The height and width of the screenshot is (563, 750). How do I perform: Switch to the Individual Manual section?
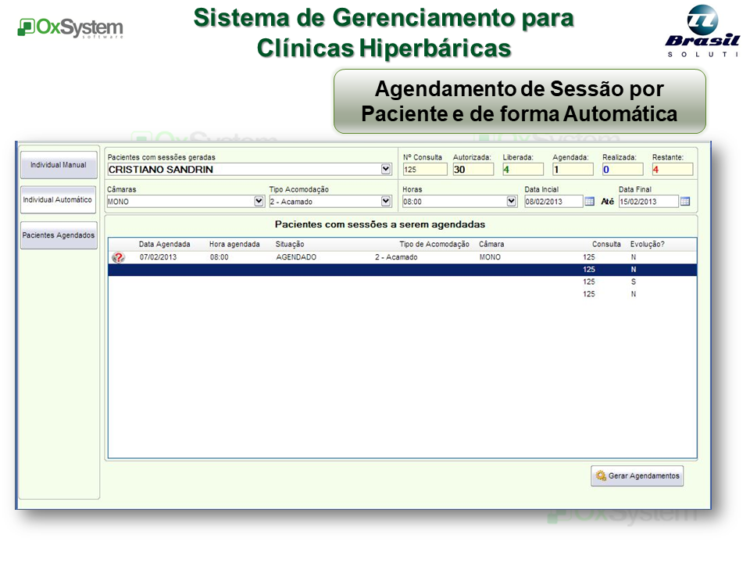tap(58, 165)
